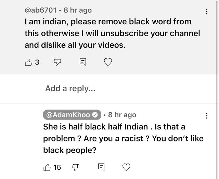Click the verified checkmark next to AdamKhoo
219x179 pixels.
tap(95, 115)
